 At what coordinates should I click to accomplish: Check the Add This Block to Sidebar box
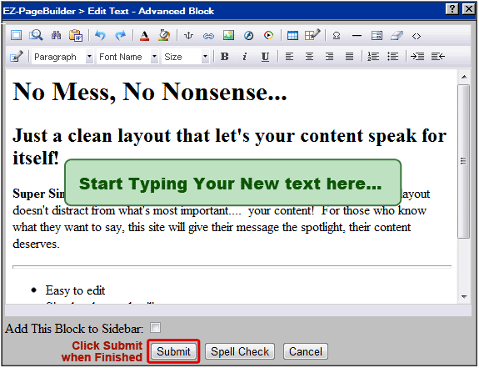(x=155, y=328)
